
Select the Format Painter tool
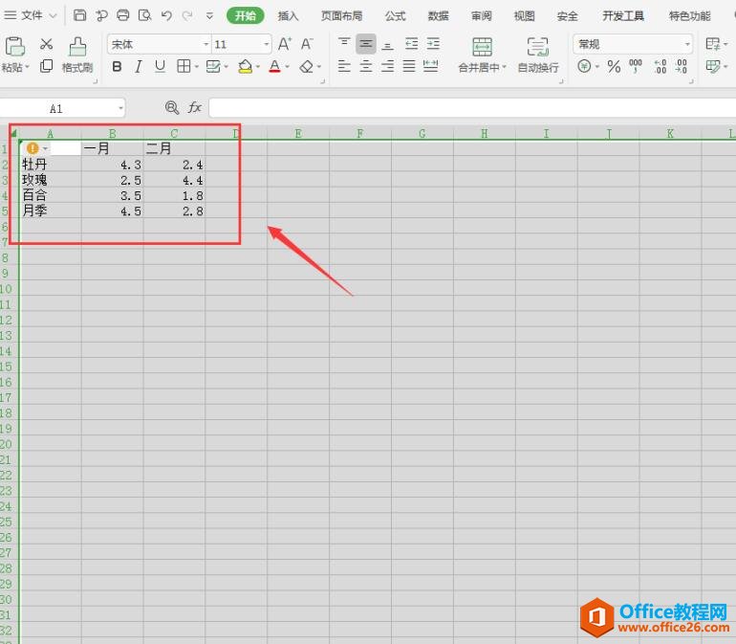77,55
